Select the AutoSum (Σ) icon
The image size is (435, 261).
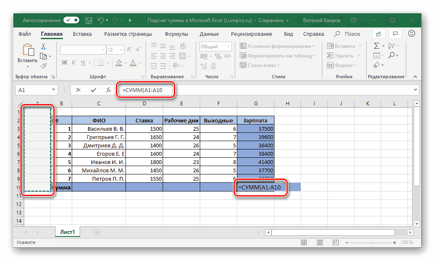[377, 46]
